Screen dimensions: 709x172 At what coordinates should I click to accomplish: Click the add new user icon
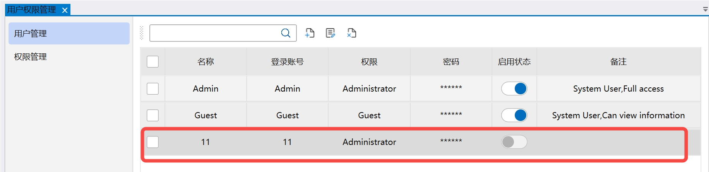click(x=310, y=33)
